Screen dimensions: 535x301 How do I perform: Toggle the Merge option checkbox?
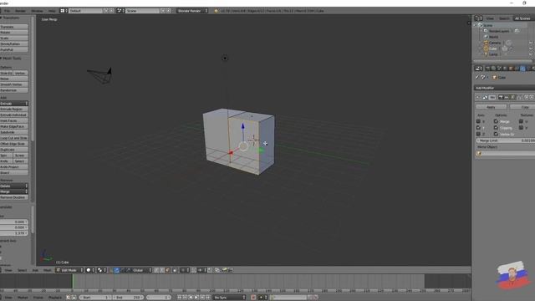point(496,121)
